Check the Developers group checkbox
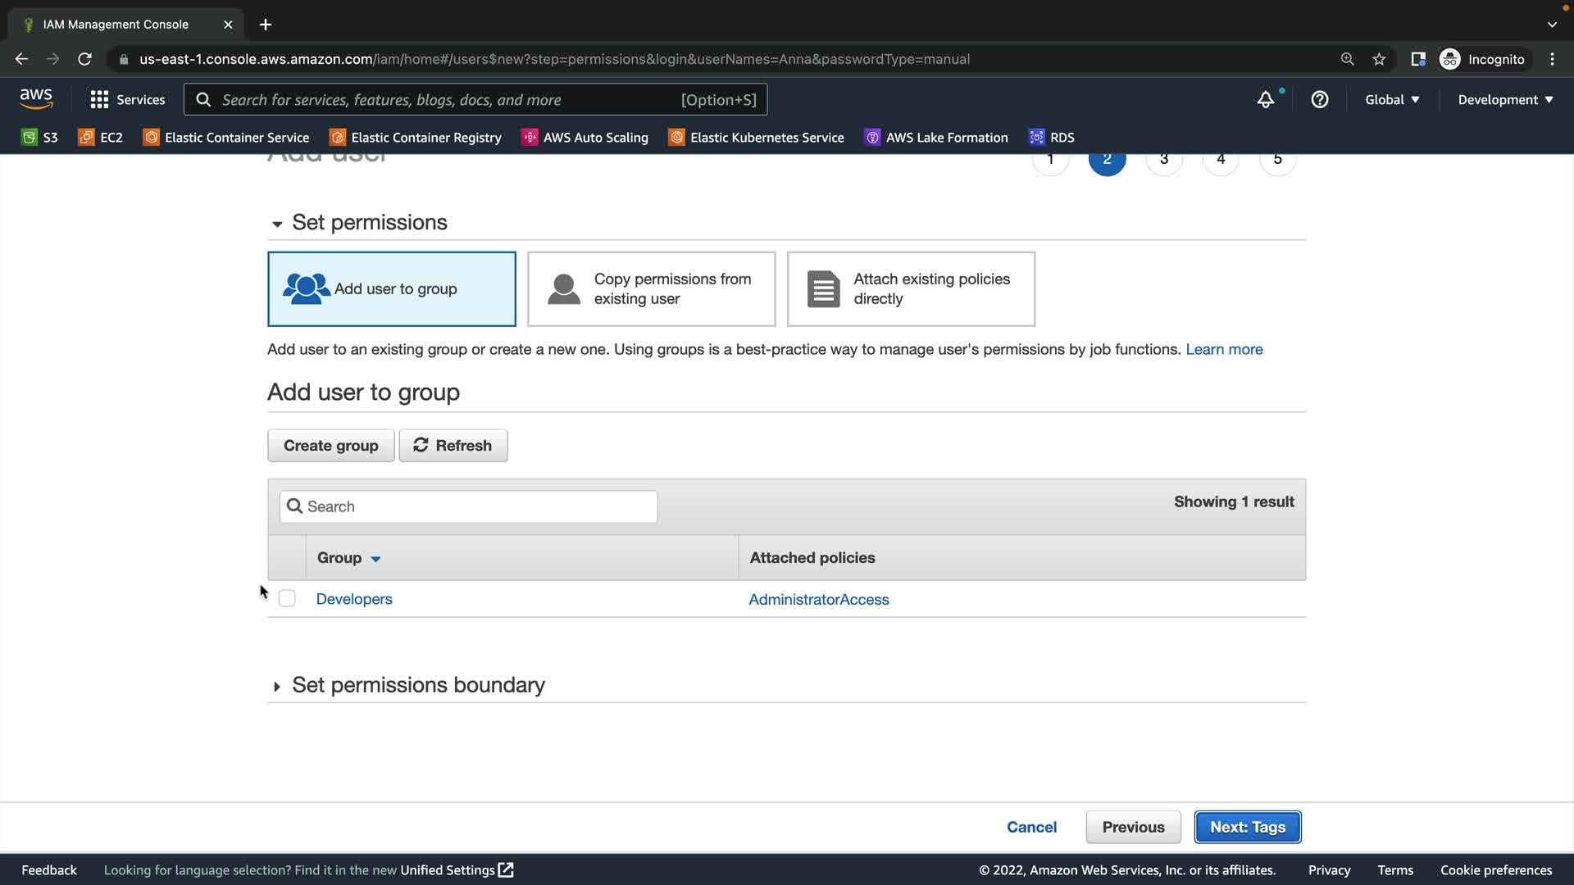This screenshot has width=1574, height=885. (x=287, y=599)
